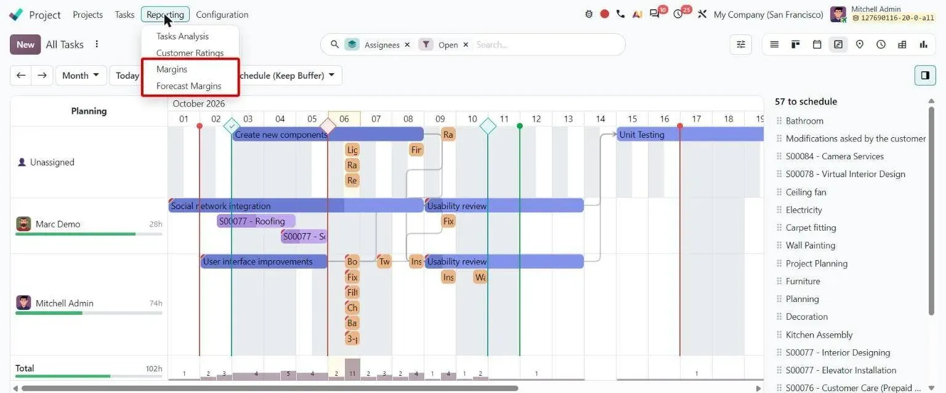
Task: Switch to List view icon
Action: 775,44
